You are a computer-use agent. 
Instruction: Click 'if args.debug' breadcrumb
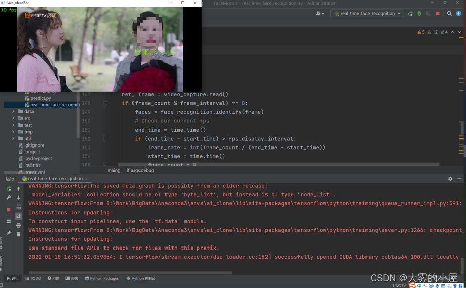tap(140, 170)
